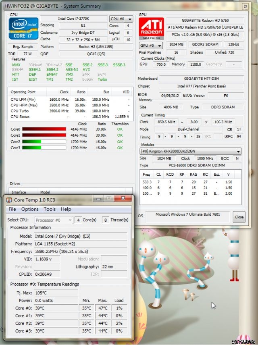The height and width of the screenshot is (345, 258).
Task: Select the CPU Status row
Action: click(70, 117)
